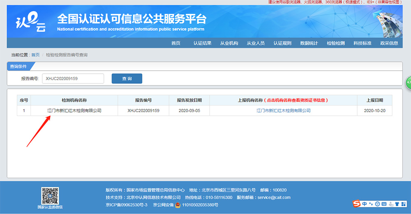Viewport: 411px width, 214px height.
Task: Open the 数据统计 navigation item
Action: (x=309, y=43)
